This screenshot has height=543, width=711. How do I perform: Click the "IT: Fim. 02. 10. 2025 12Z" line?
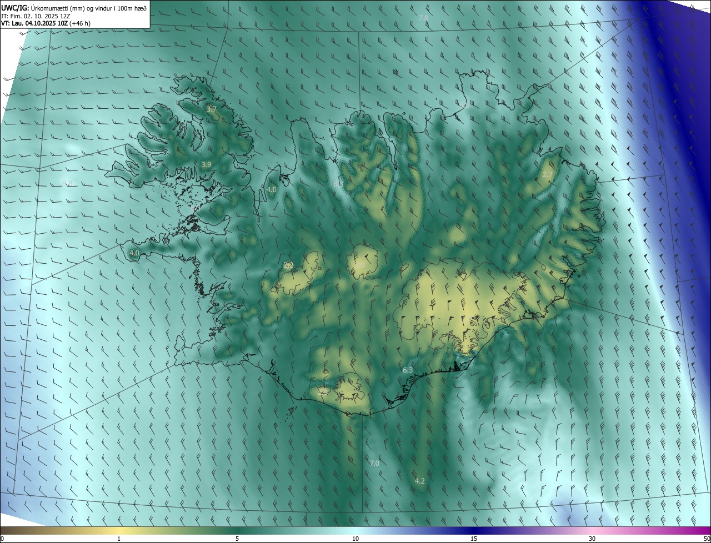(36, 16)
